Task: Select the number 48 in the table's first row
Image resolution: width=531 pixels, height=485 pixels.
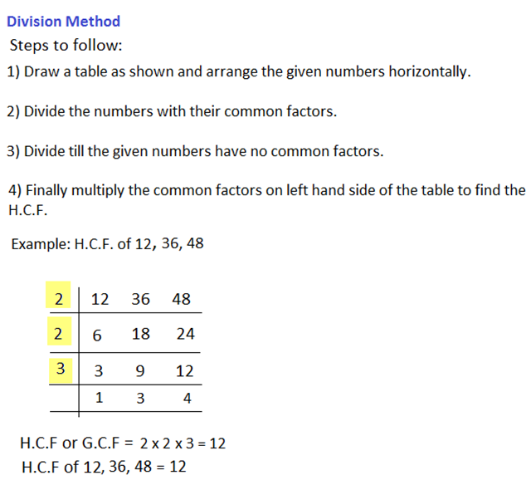Action: pos(181,299)
